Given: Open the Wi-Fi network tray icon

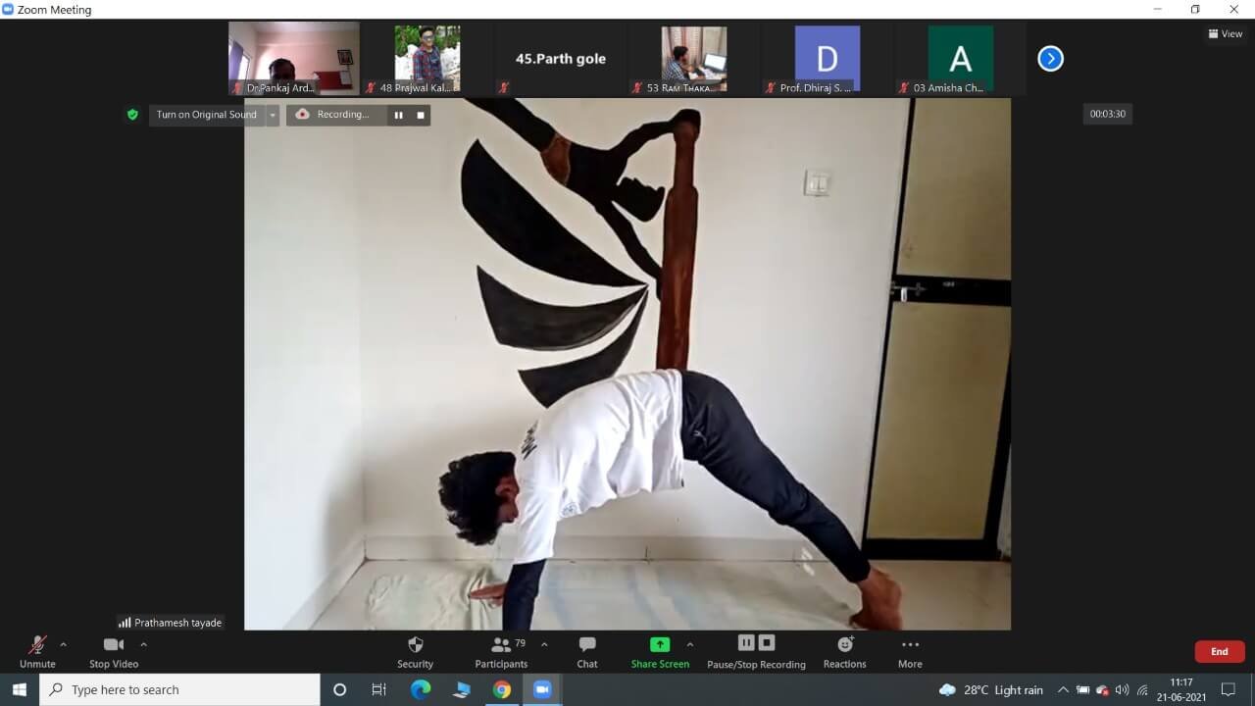Looking at the screenshot, I should pyautogui.click(x=1142, y=689).
